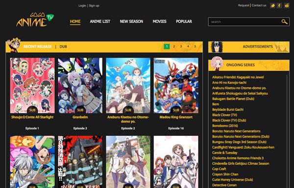Click the Shoujo☆Conte All Starlight title
The image size is (294, 188).
tap(32, 117)
